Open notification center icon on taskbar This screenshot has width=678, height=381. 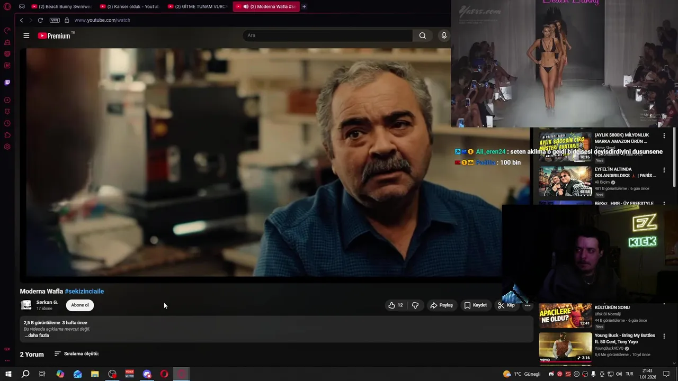point(667,374)
